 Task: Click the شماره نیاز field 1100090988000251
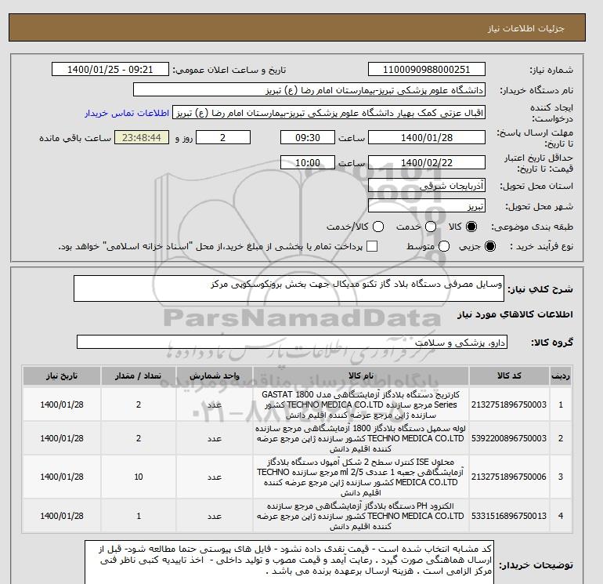427,69
